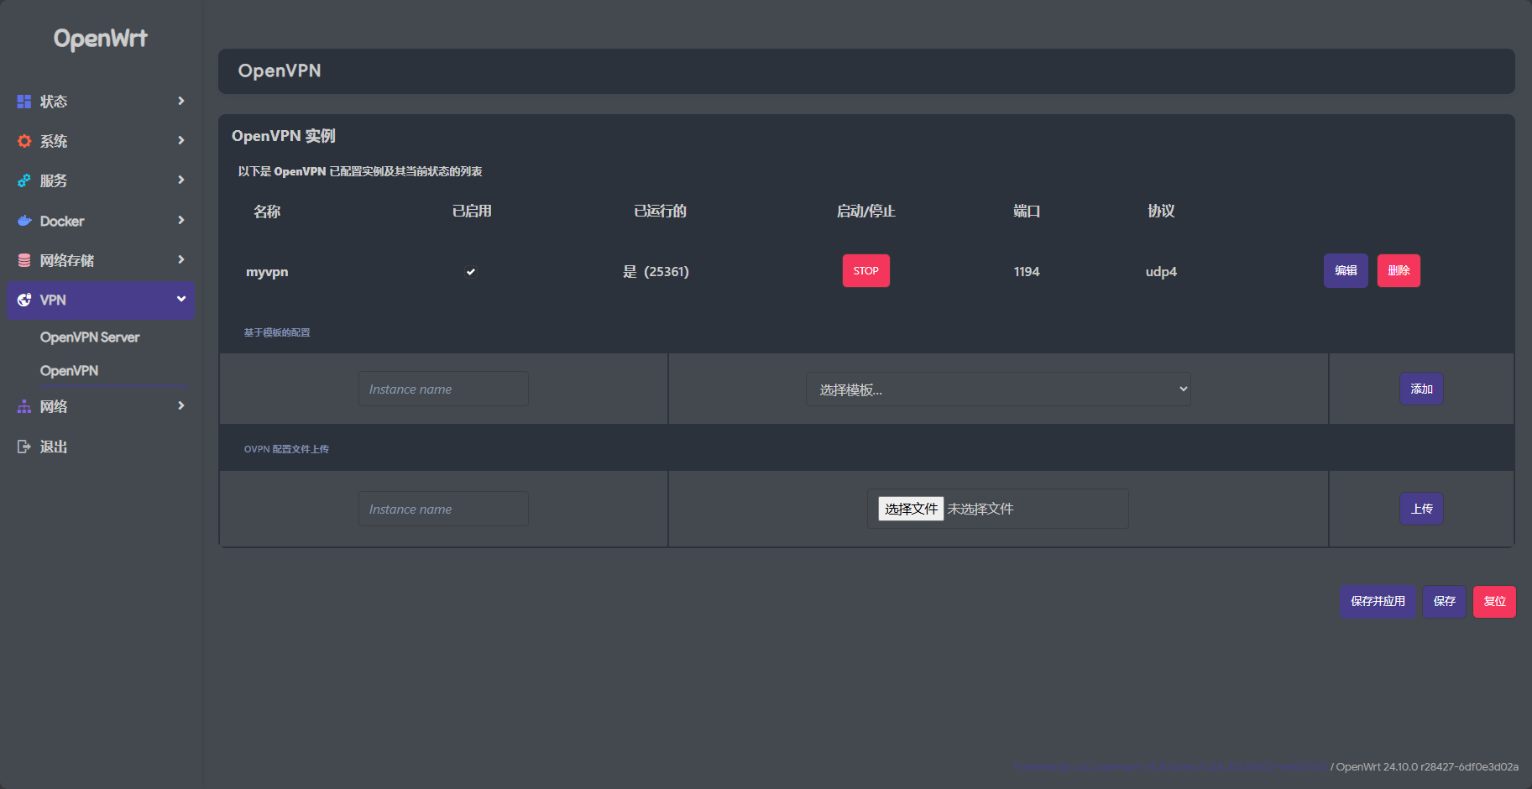Click the 退出 logout icon
This screenshot has width=1532, height=789.
tap(24, 446)
